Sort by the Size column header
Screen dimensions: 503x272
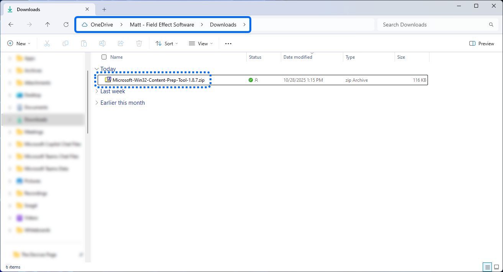(401, 57)
